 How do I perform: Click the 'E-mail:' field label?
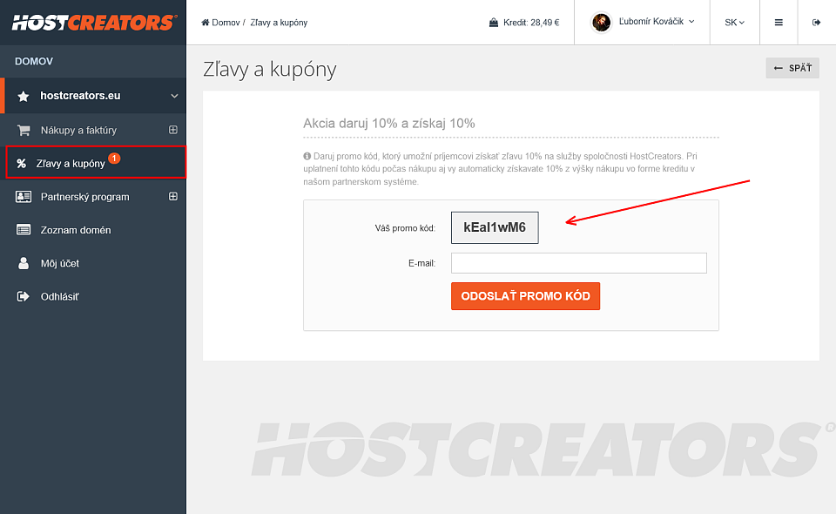(421, 263)
